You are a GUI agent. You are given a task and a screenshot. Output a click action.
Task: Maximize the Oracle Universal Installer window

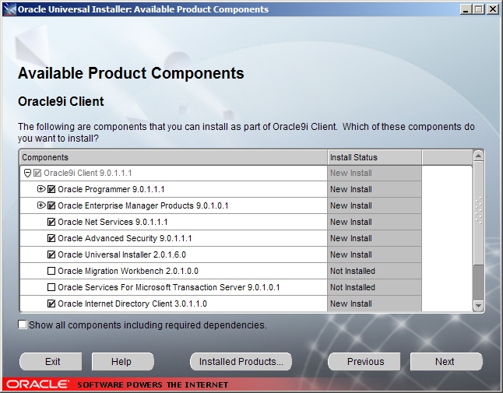coord(478,9)
